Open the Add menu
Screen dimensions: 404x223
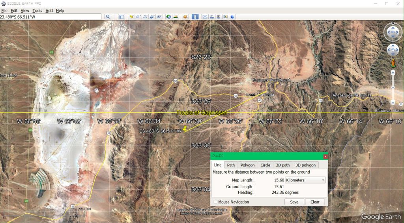coord(49,11)
